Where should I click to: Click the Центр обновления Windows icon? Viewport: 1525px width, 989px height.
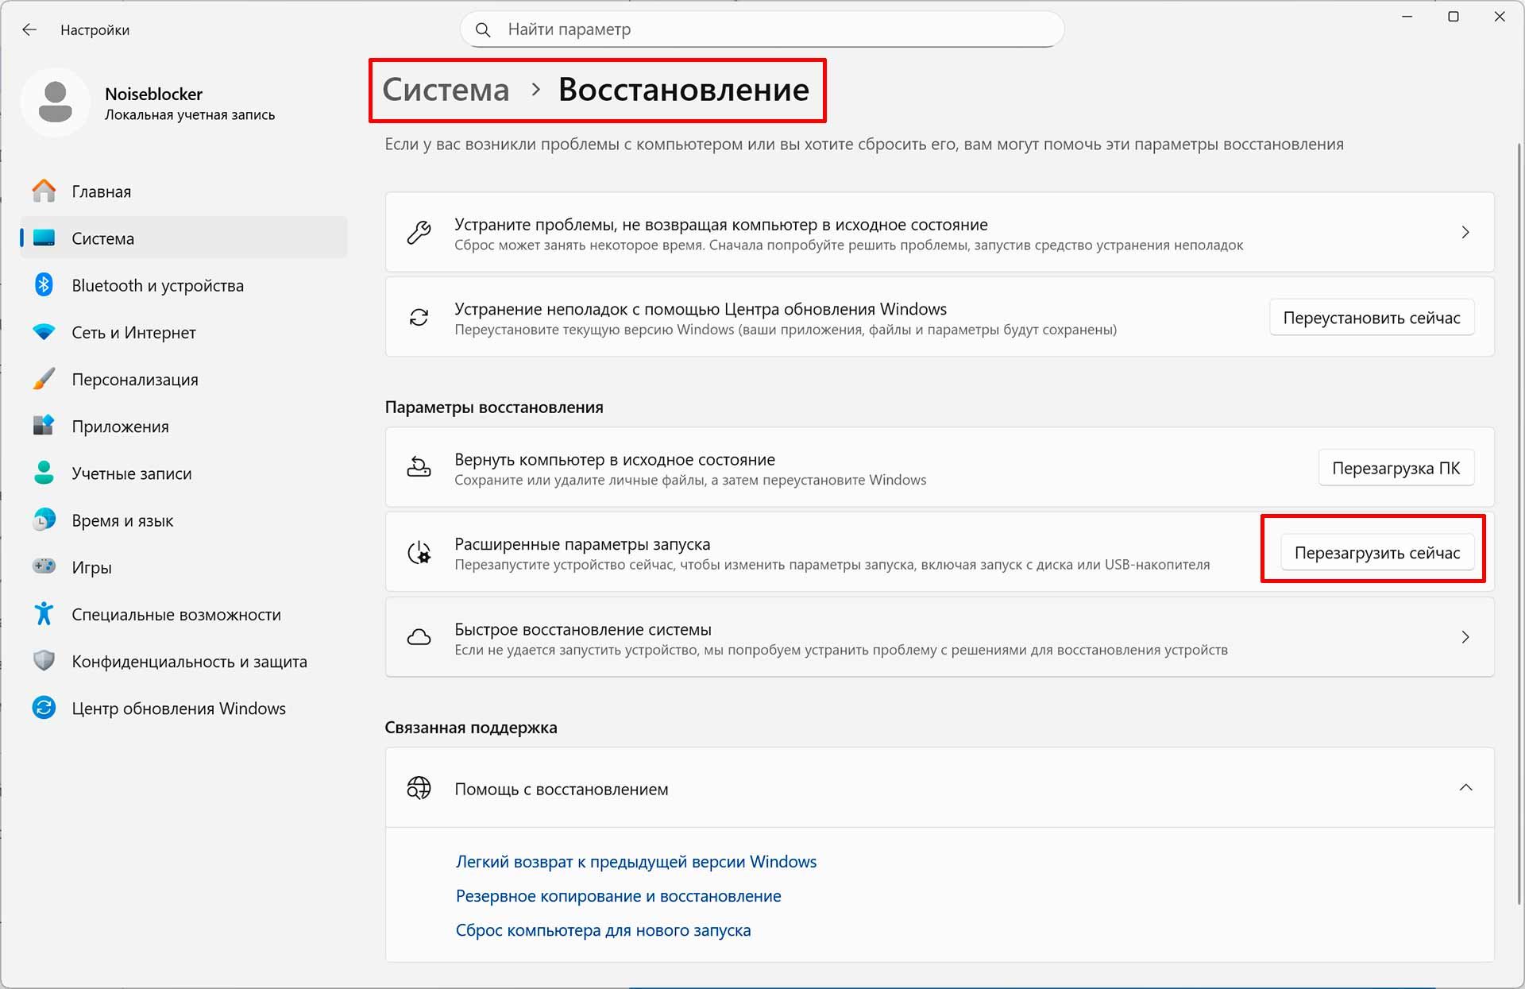44,707
